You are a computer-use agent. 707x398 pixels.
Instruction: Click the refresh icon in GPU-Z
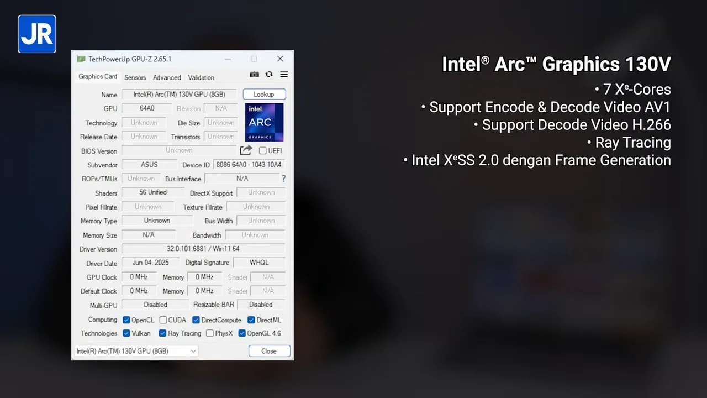[269, 75]
